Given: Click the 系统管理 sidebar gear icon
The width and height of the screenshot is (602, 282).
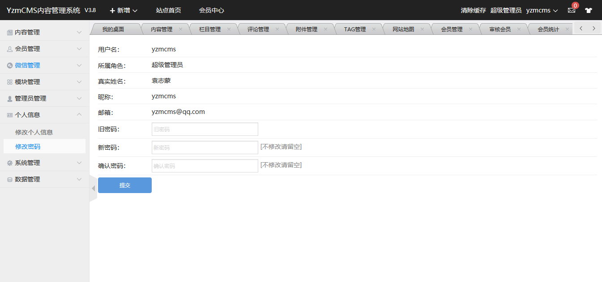Looking at the screenshot, I should pos(10,163).
